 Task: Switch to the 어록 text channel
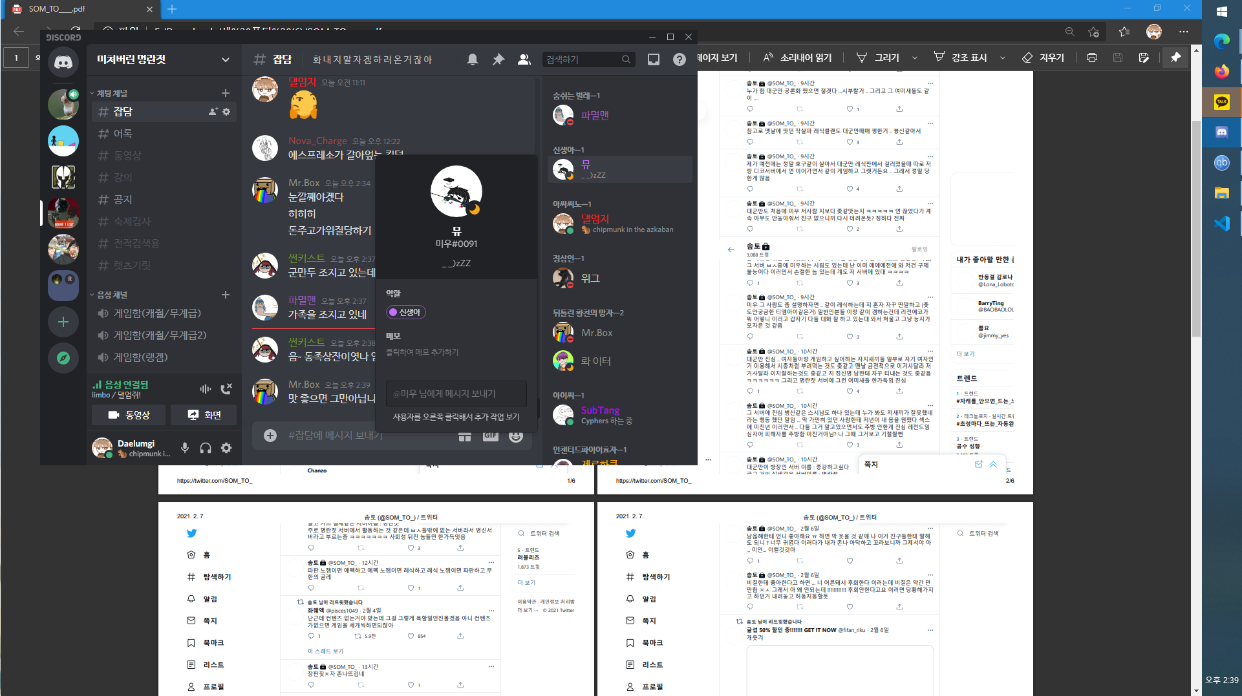point(123,134)
